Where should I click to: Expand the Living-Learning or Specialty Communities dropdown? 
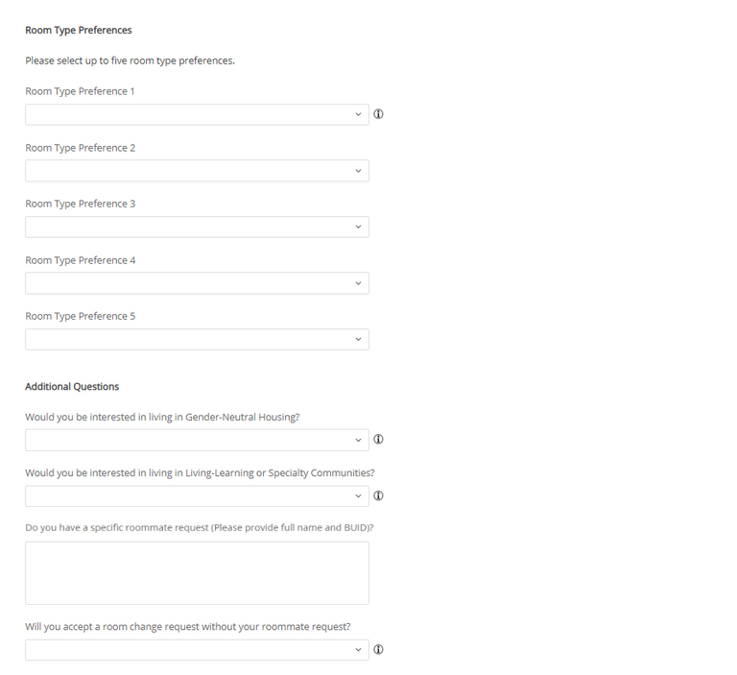197,496
